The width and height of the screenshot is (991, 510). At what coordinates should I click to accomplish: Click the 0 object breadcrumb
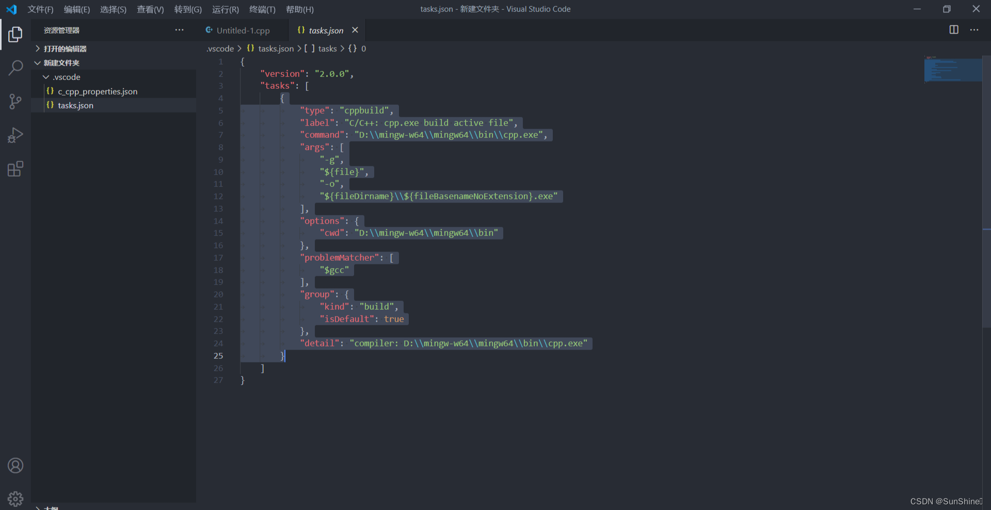click(x=357, y=49)
